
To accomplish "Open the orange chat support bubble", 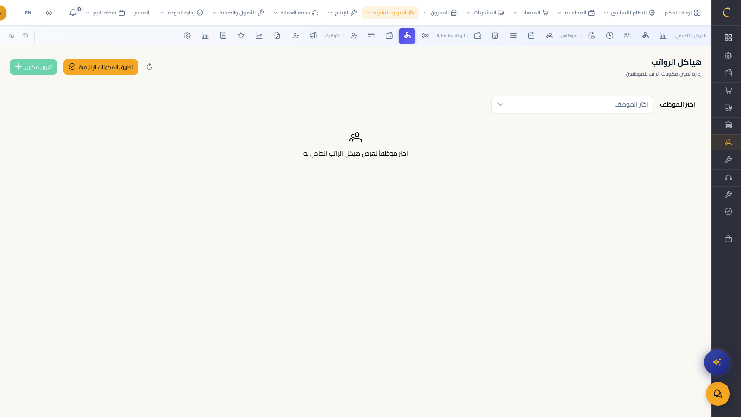I will pyautogui.click(x=717, y=394).
